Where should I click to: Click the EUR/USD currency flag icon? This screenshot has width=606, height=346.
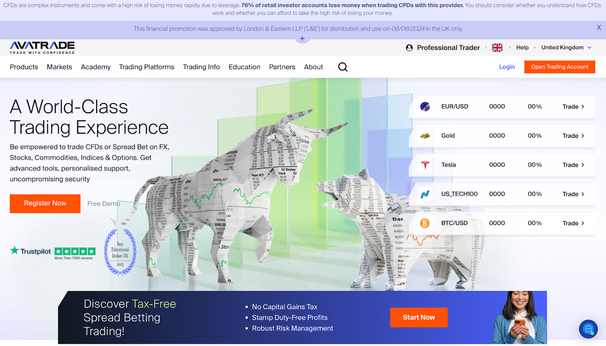[425, 107]
